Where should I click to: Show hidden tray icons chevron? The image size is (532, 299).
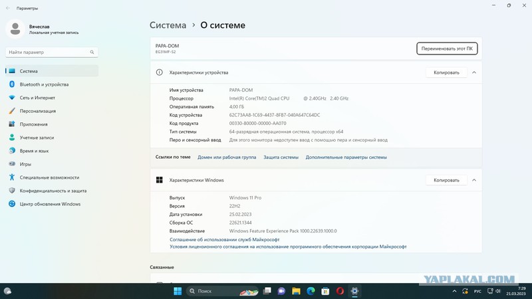pos(454,291)
